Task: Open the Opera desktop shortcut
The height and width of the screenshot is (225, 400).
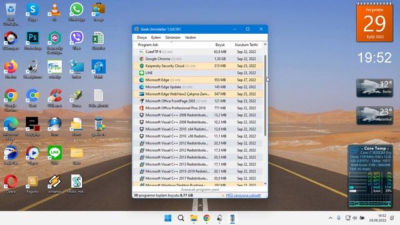Action: pyautogui.click(x=11, y=184)
